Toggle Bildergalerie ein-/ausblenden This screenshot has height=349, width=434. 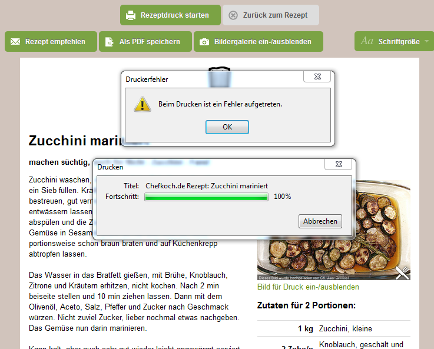pos(259,41)
